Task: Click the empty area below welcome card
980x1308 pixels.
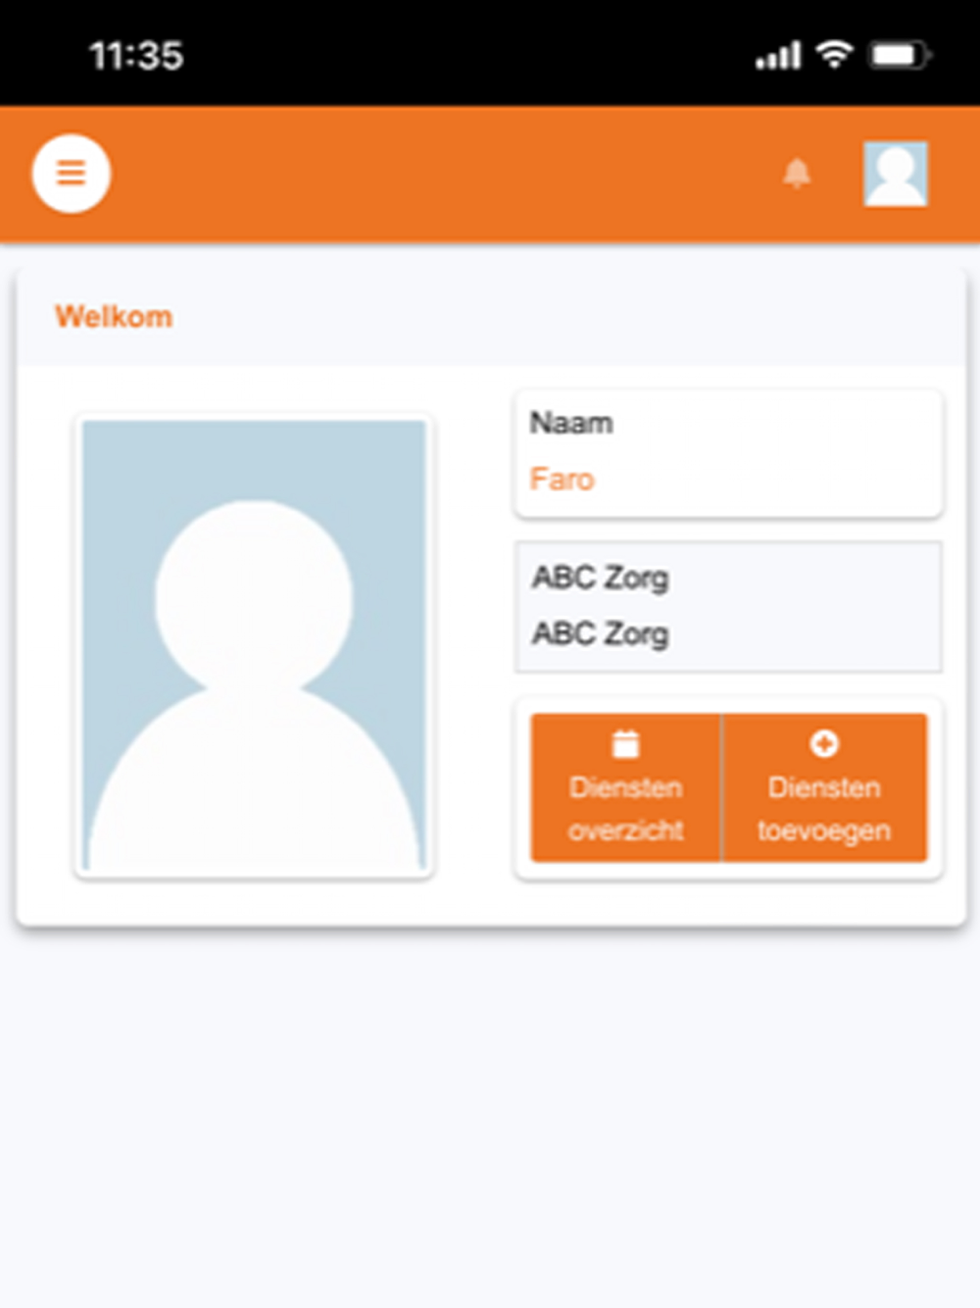Action: [x=490, y=1118]
